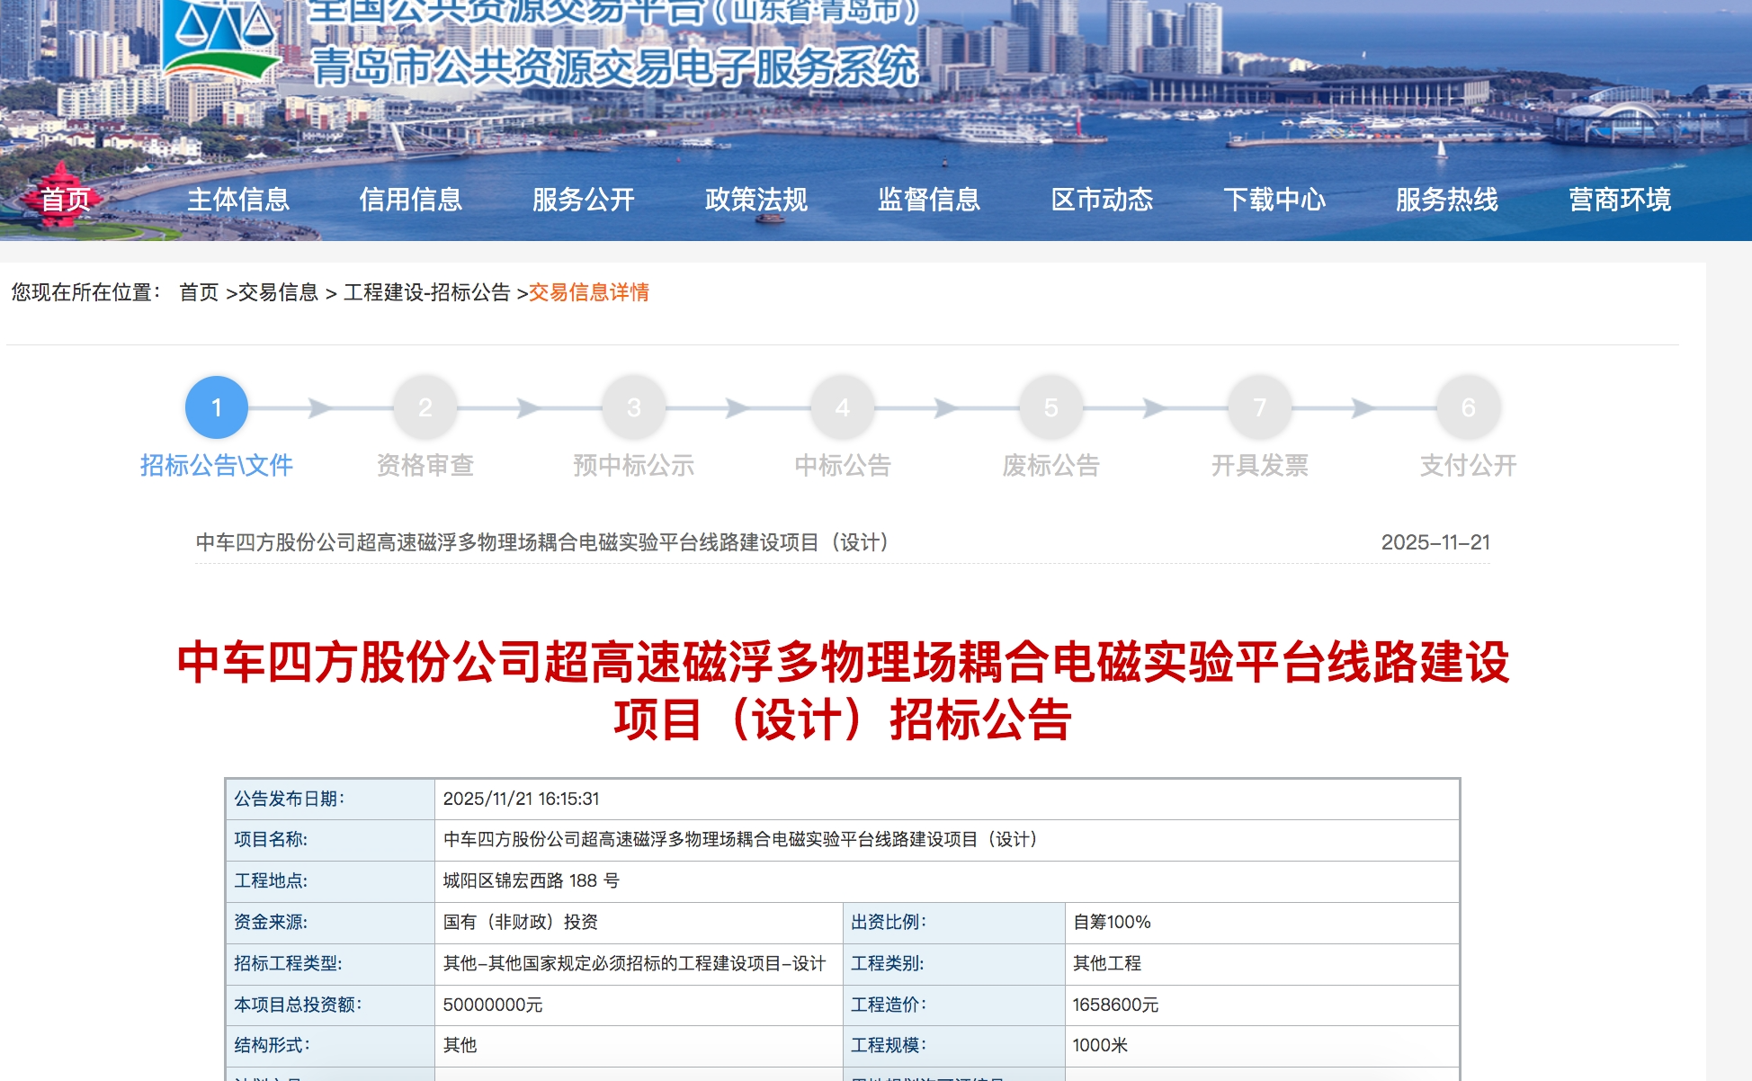Click step 3 预中标公示 circle
This screenshot has height=1081, width=1752.
pos(634,406)
